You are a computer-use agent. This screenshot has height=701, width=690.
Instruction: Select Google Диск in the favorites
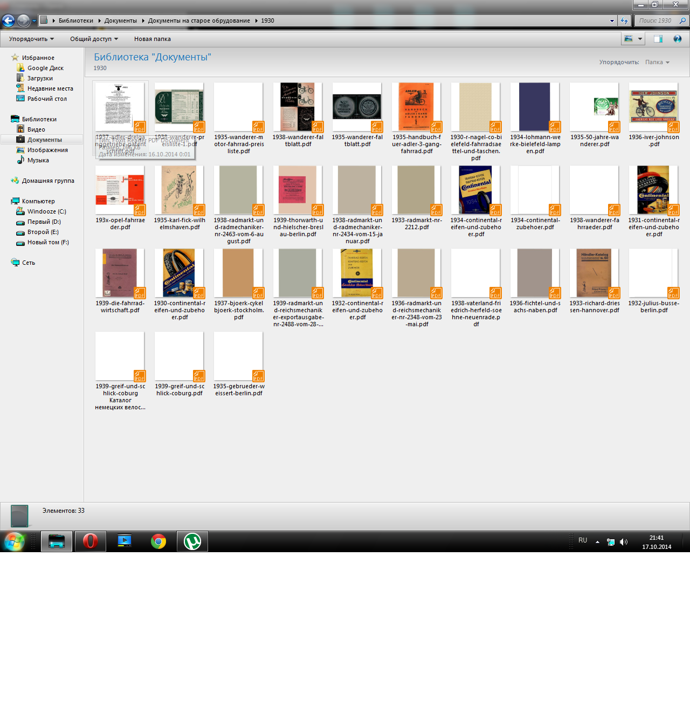click(45, 68)
